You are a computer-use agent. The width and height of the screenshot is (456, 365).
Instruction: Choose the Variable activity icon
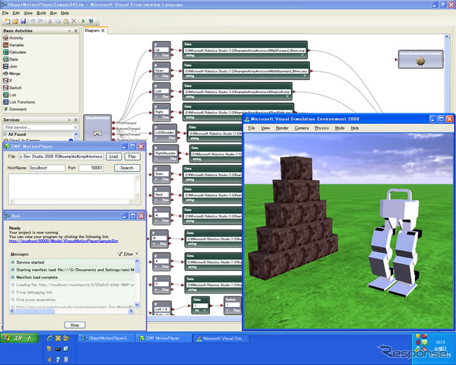(5, 45)
